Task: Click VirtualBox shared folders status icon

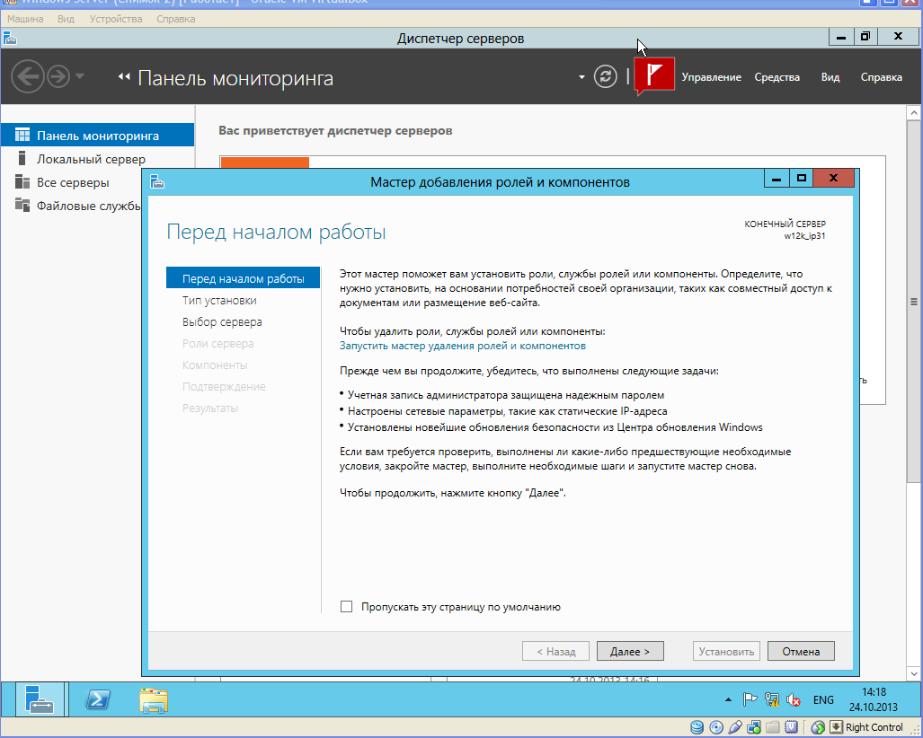Action: pos(772,727)
